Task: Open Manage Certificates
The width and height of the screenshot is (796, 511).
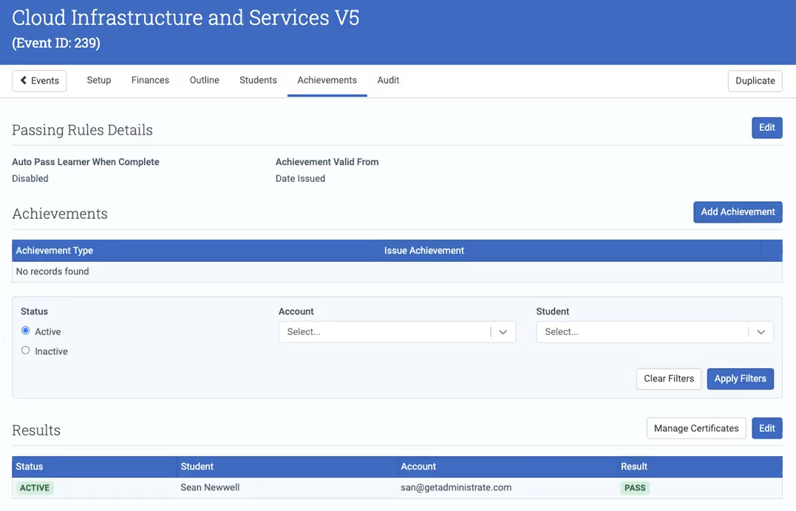Action: 696,428
